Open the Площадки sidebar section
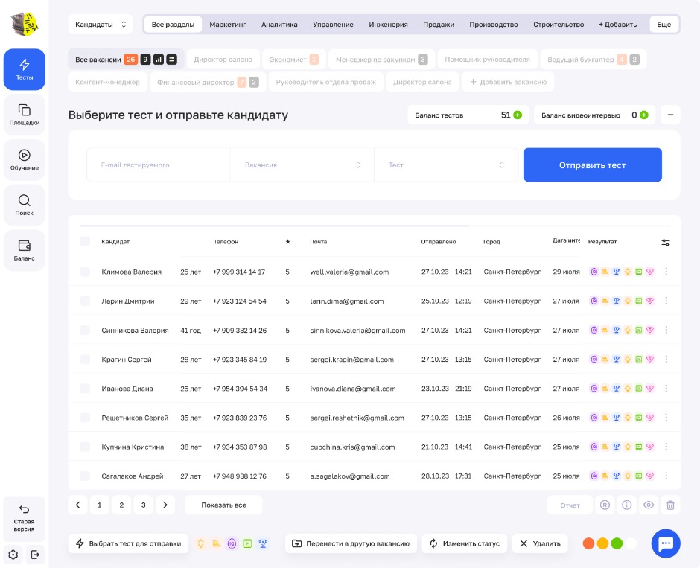The height and width of the screenshot is (568, 700). tap(24, 115)
